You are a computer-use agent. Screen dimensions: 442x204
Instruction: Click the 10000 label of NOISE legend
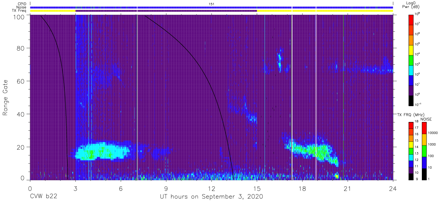(x=434, y=133)
